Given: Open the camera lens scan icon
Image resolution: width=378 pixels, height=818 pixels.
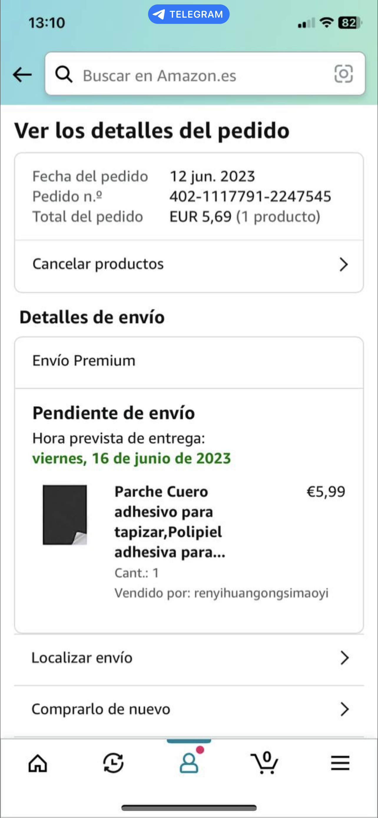Looking at the screenshot, I should click(x=343, y=74).
